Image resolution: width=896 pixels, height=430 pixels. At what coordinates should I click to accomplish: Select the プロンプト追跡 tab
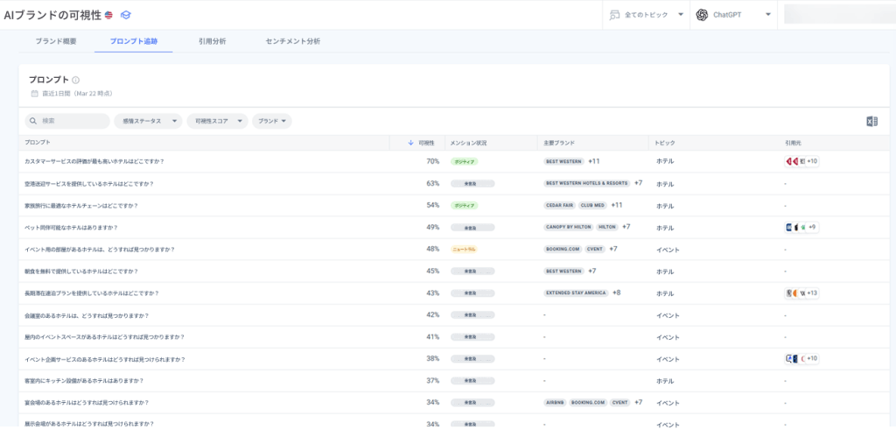(134, 41)
